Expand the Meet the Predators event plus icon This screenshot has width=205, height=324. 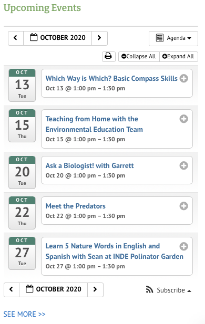point(183,206)
